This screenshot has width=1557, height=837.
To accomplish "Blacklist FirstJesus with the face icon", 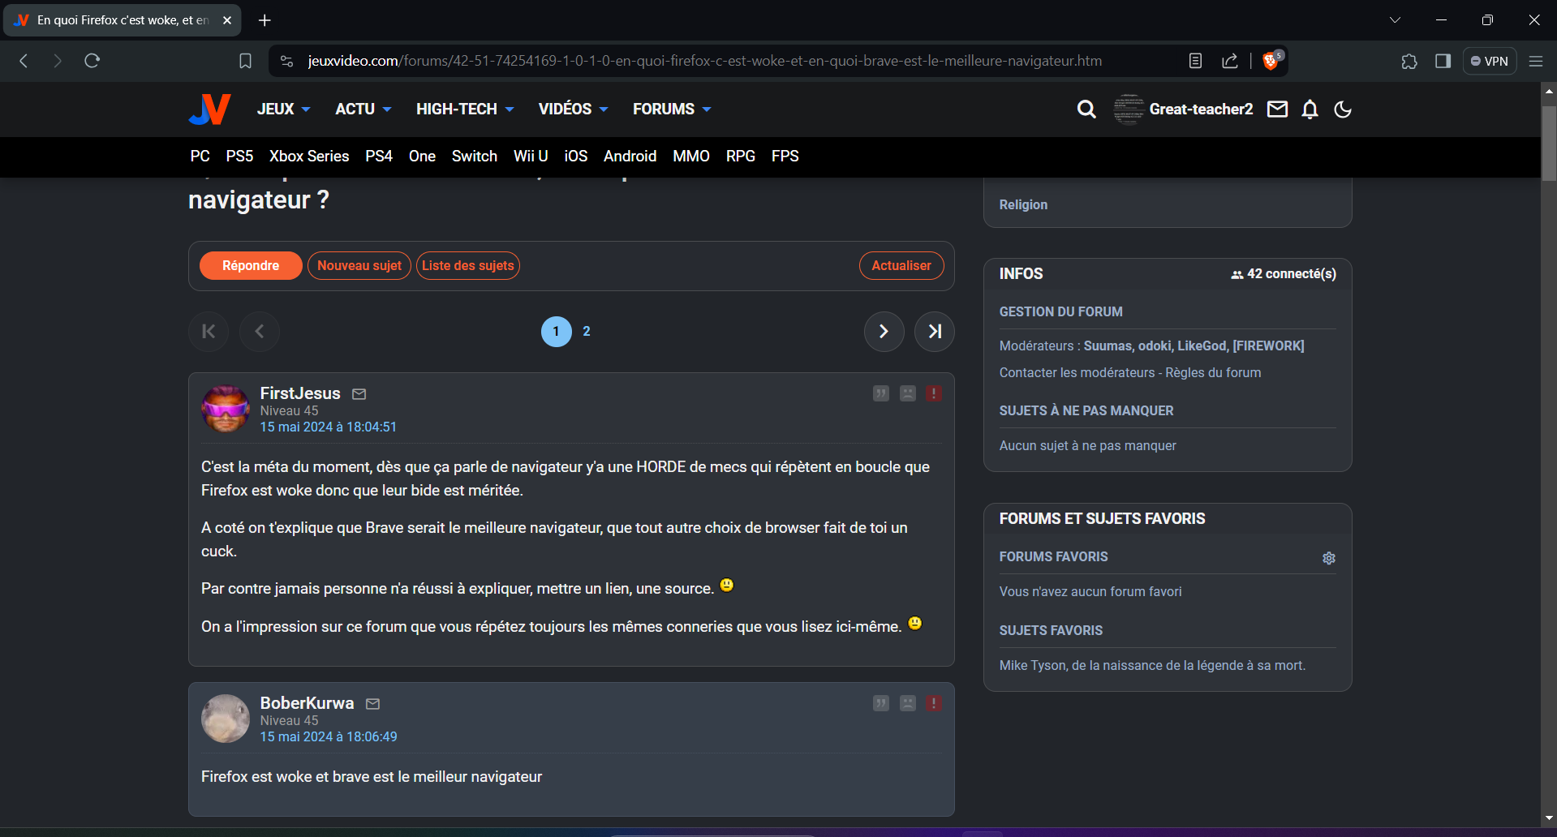I will point(908,393).
